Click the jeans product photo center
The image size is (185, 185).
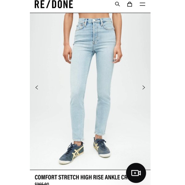pos(90,91)
